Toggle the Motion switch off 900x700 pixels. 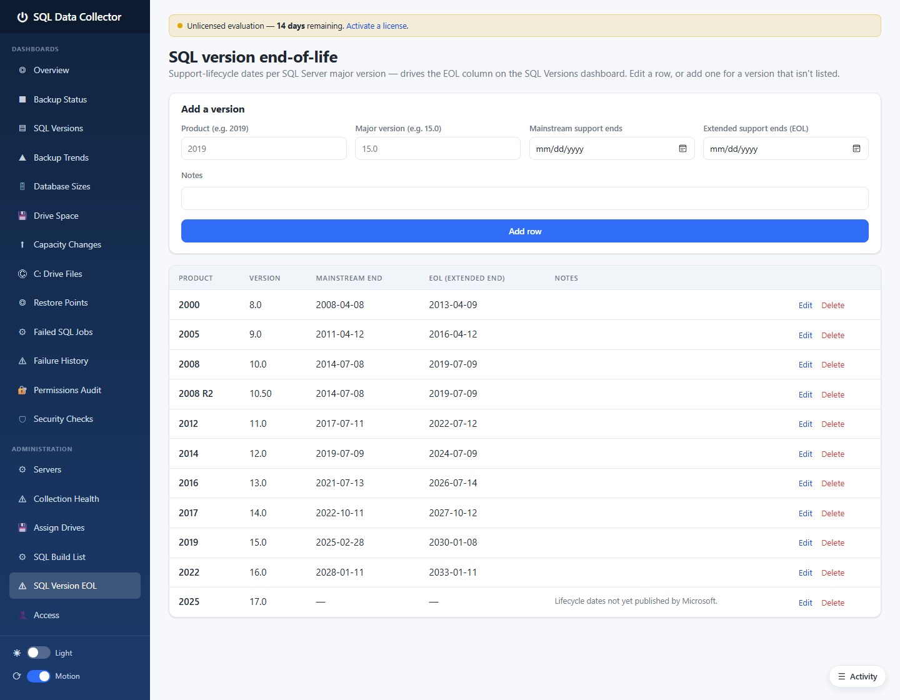tap(39, 676)
